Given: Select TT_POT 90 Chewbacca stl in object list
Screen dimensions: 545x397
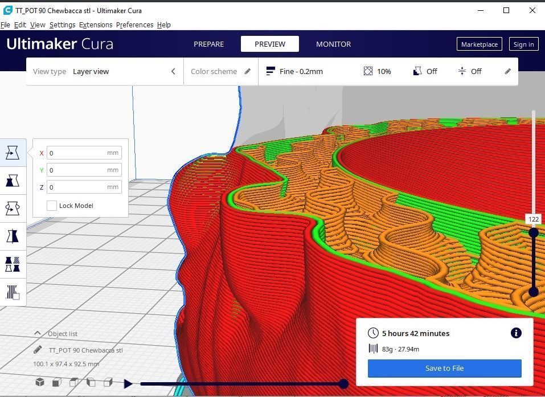Looking at the screenshot, I should click(x=85, y=350).
